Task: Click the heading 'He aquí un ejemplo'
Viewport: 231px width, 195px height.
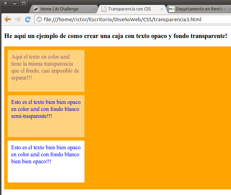Action: (x=116, y=36)
